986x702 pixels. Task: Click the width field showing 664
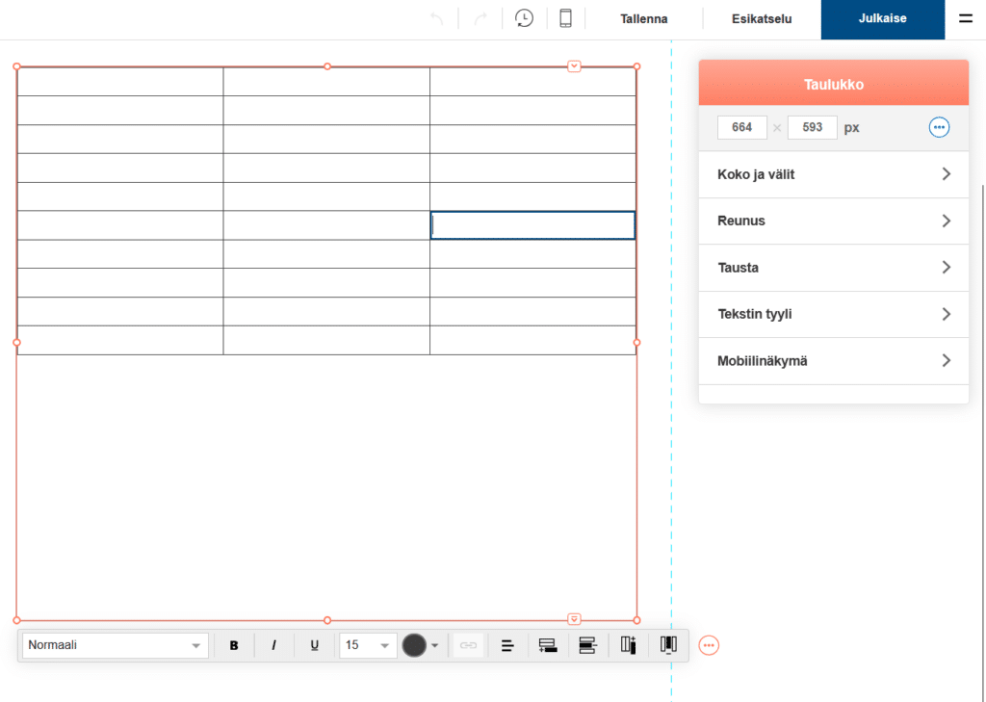click(741, 127)
